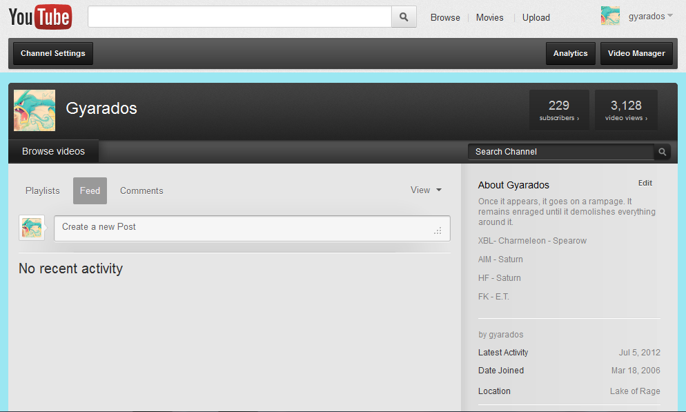Click the small avatar beside new post box
The height and width of the screenshot is (412, 686).
(x=32, y=228)
